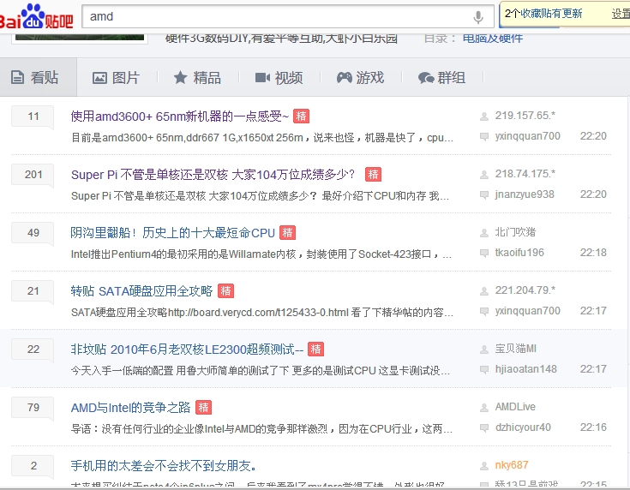Viewport: 630px width, 490px height.
Task: Click reply count 49 bubble
Action: [33, 233]
